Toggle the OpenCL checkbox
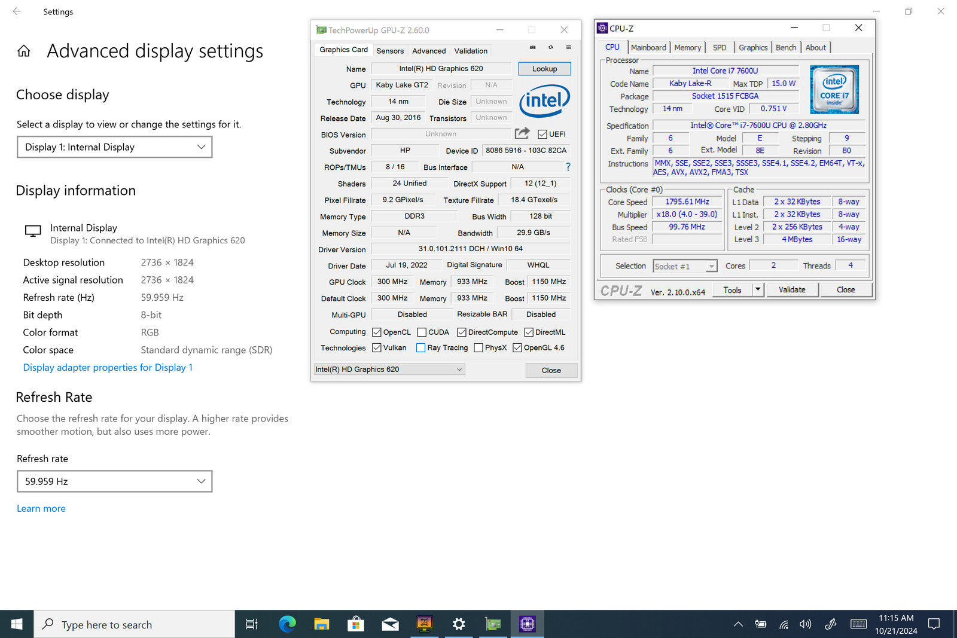 coord(377,332)
